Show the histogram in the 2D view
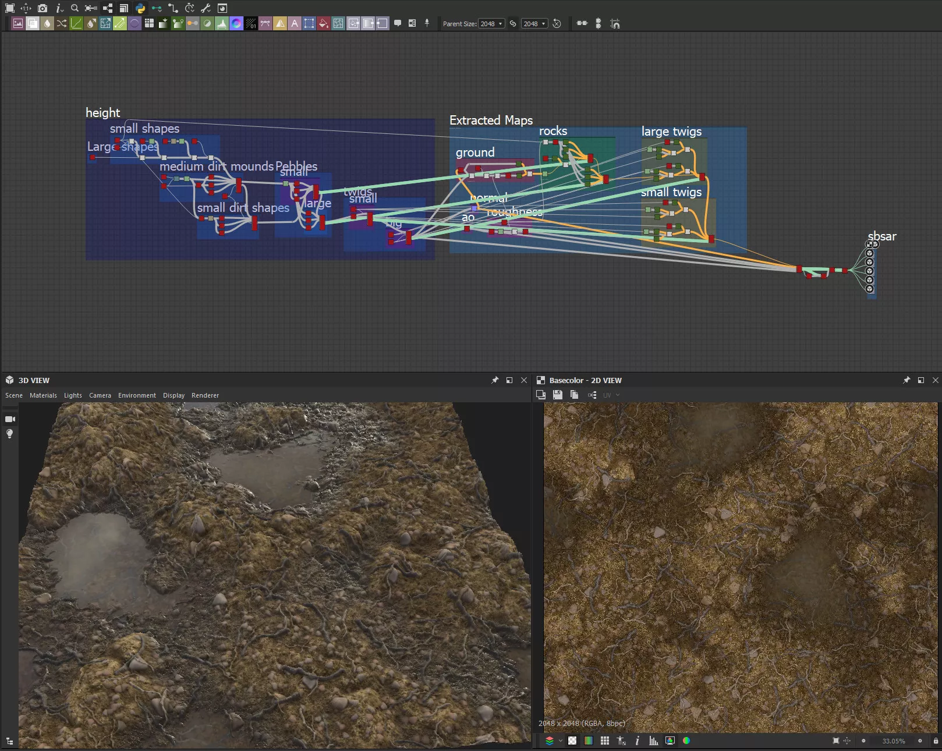942x751 pixels. 653,741
